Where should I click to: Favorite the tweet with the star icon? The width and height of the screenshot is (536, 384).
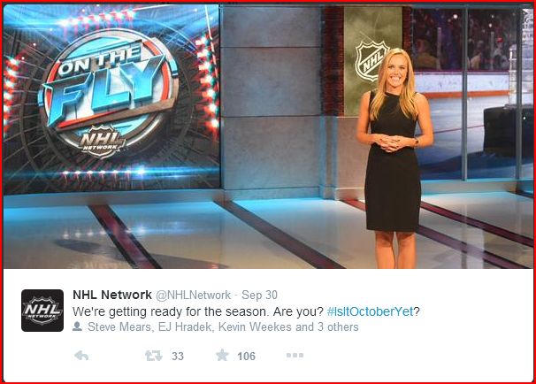click(222, 356)
